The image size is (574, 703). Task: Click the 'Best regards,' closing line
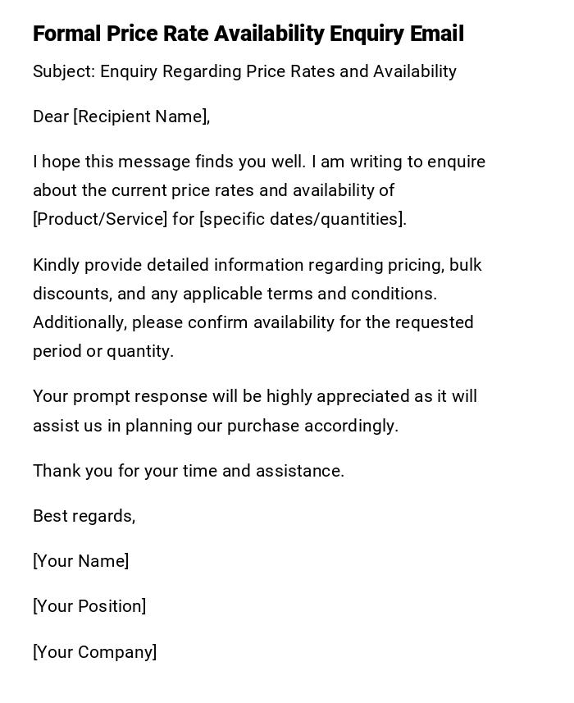84,516
